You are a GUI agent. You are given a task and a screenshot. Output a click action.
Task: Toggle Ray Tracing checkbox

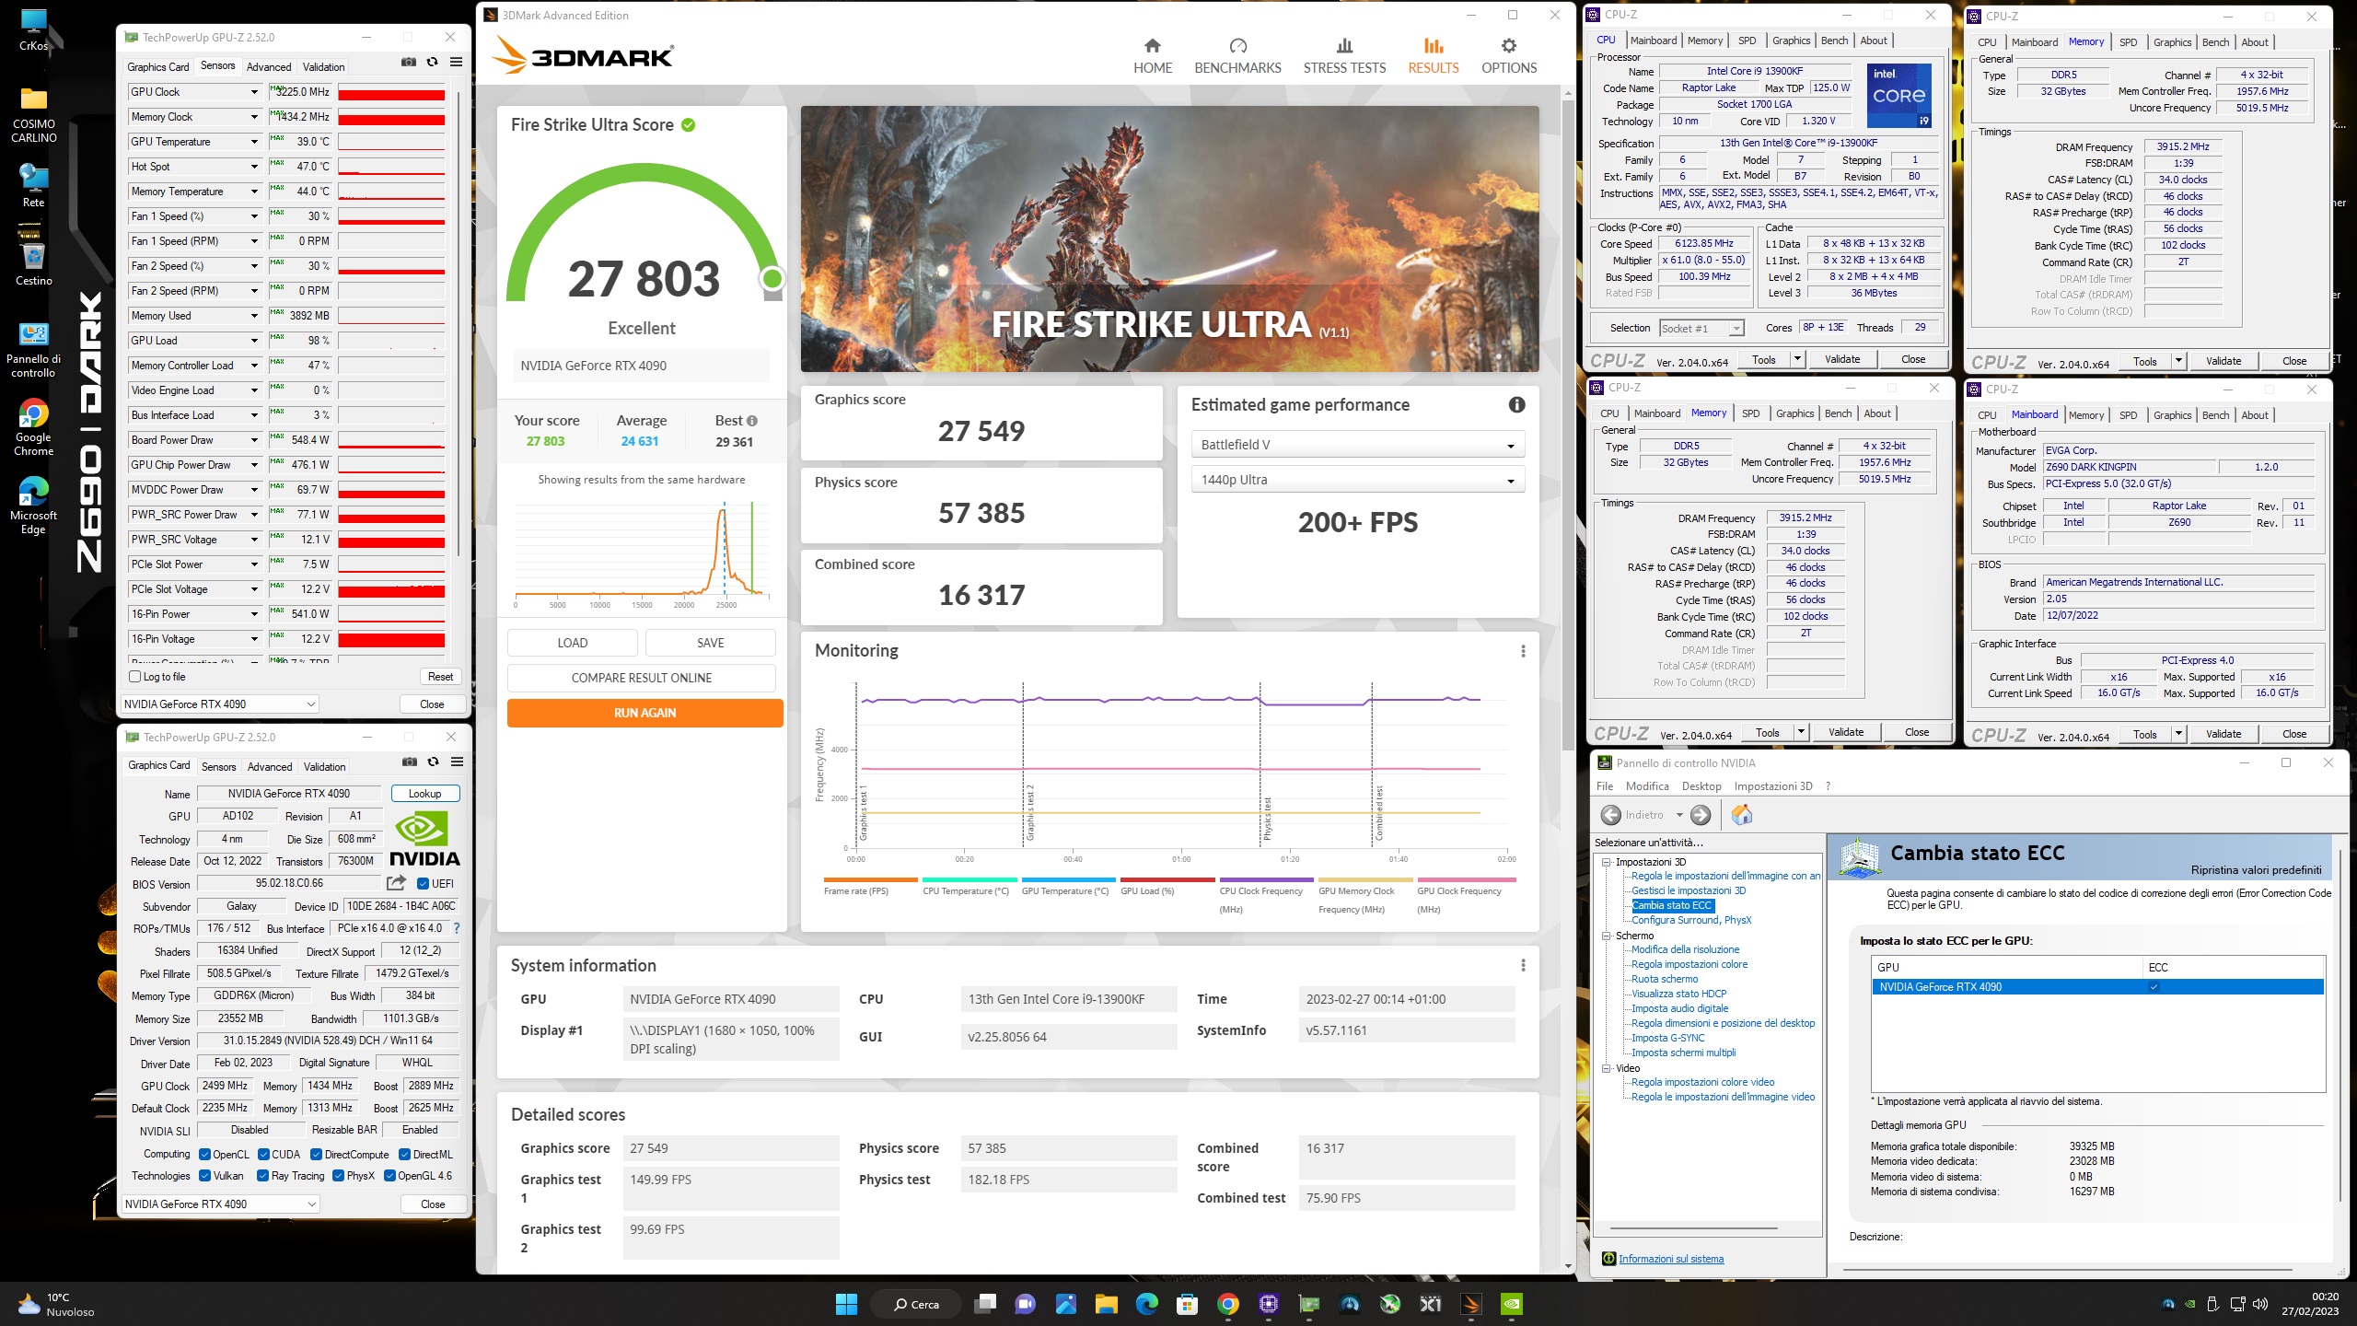click(x=262, y=1176)
